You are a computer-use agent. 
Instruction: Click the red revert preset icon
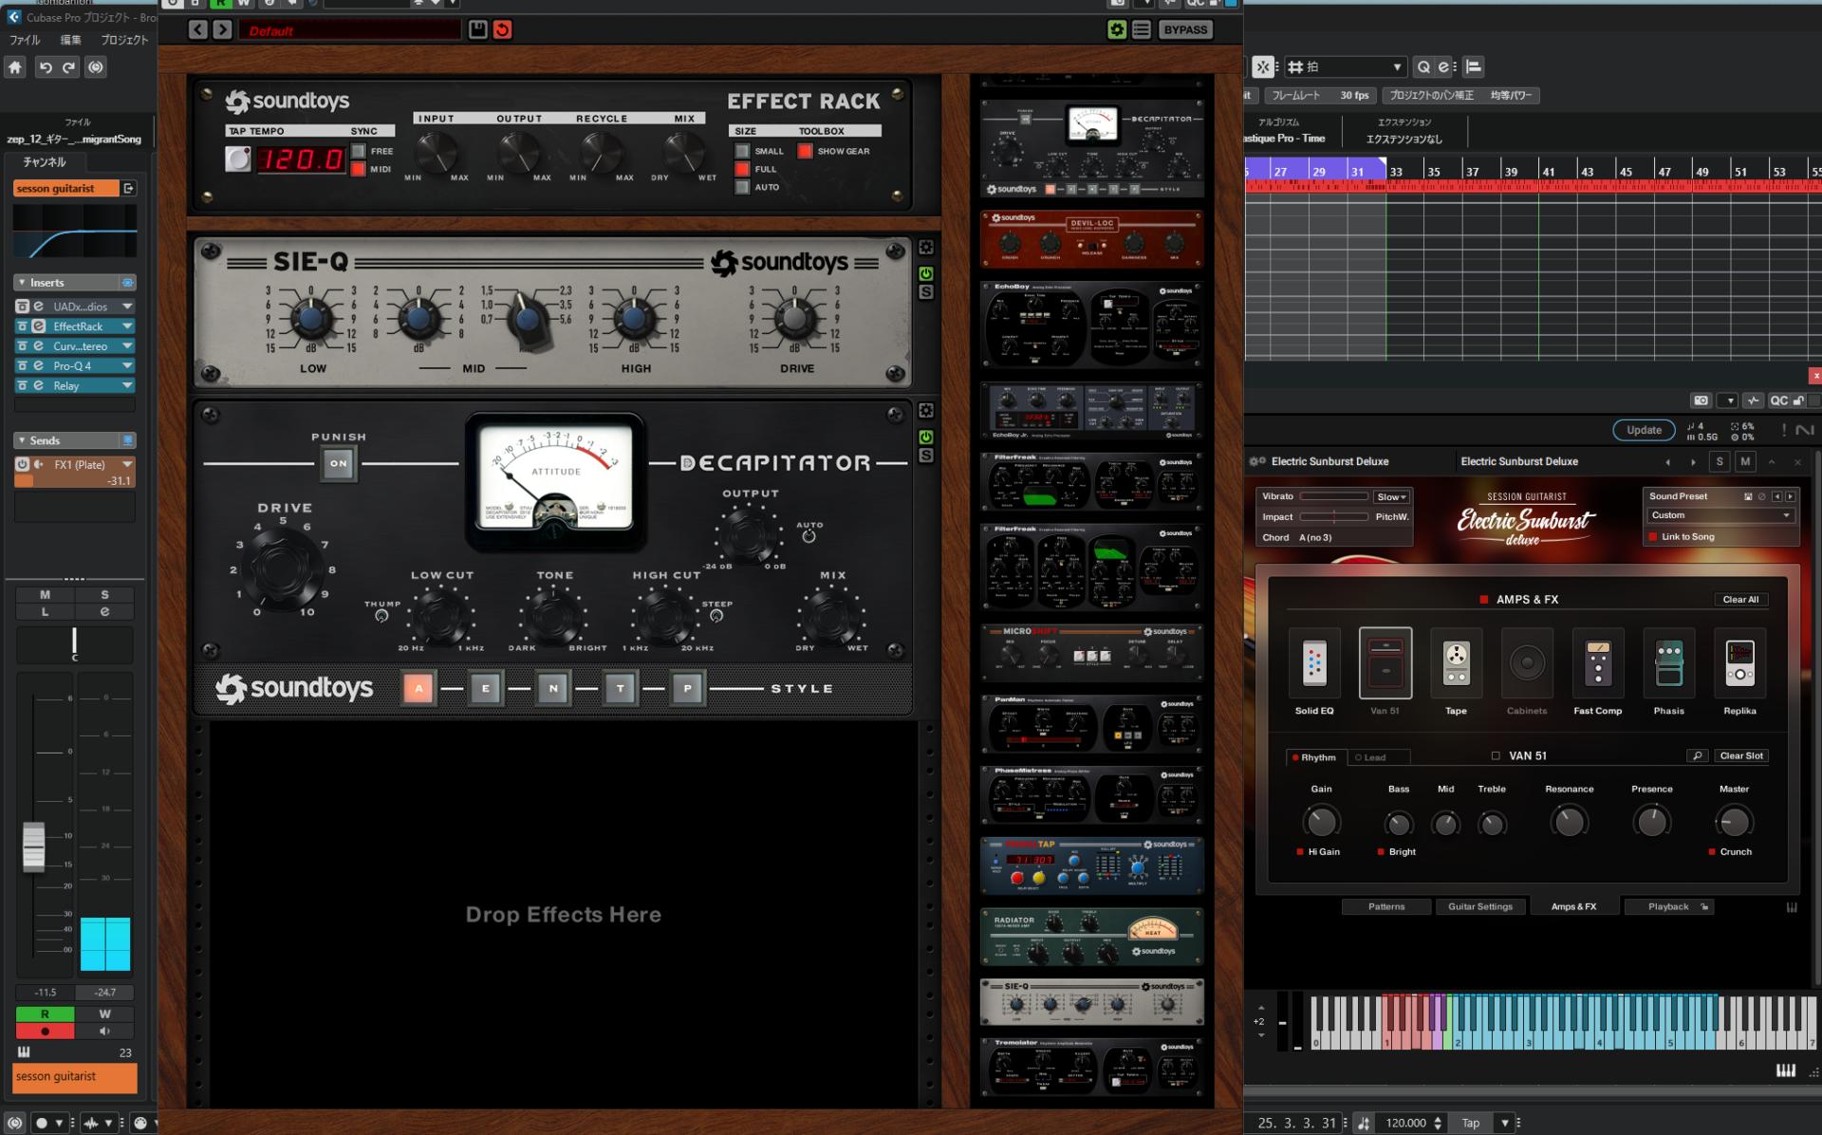pyautogui.click(x=503, y=29)
